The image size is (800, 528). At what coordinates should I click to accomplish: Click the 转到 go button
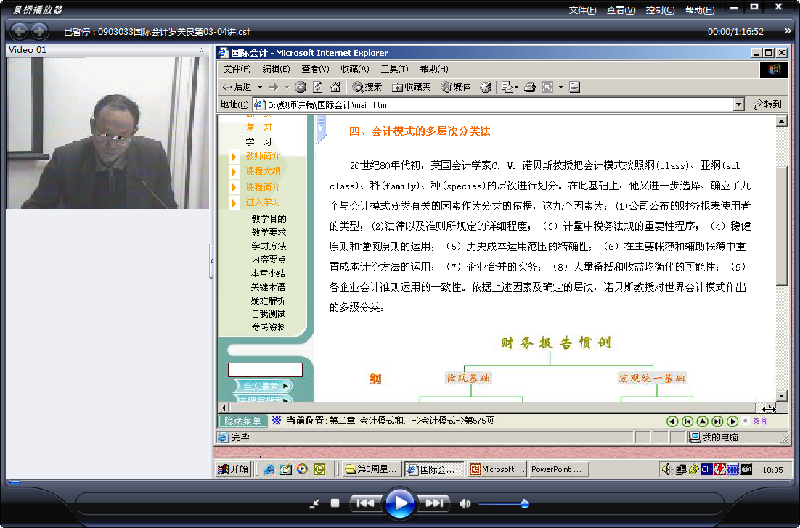point(768,104)
